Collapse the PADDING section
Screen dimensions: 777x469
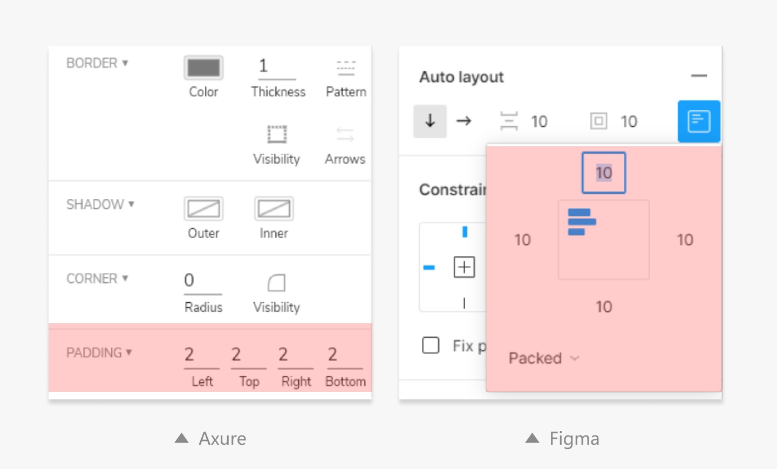[99, 353]
